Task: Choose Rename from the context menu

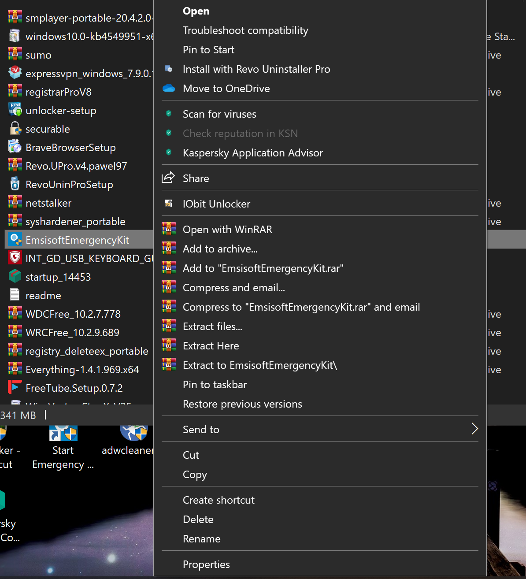Action: pyautogui.click(x=202, y=539)
